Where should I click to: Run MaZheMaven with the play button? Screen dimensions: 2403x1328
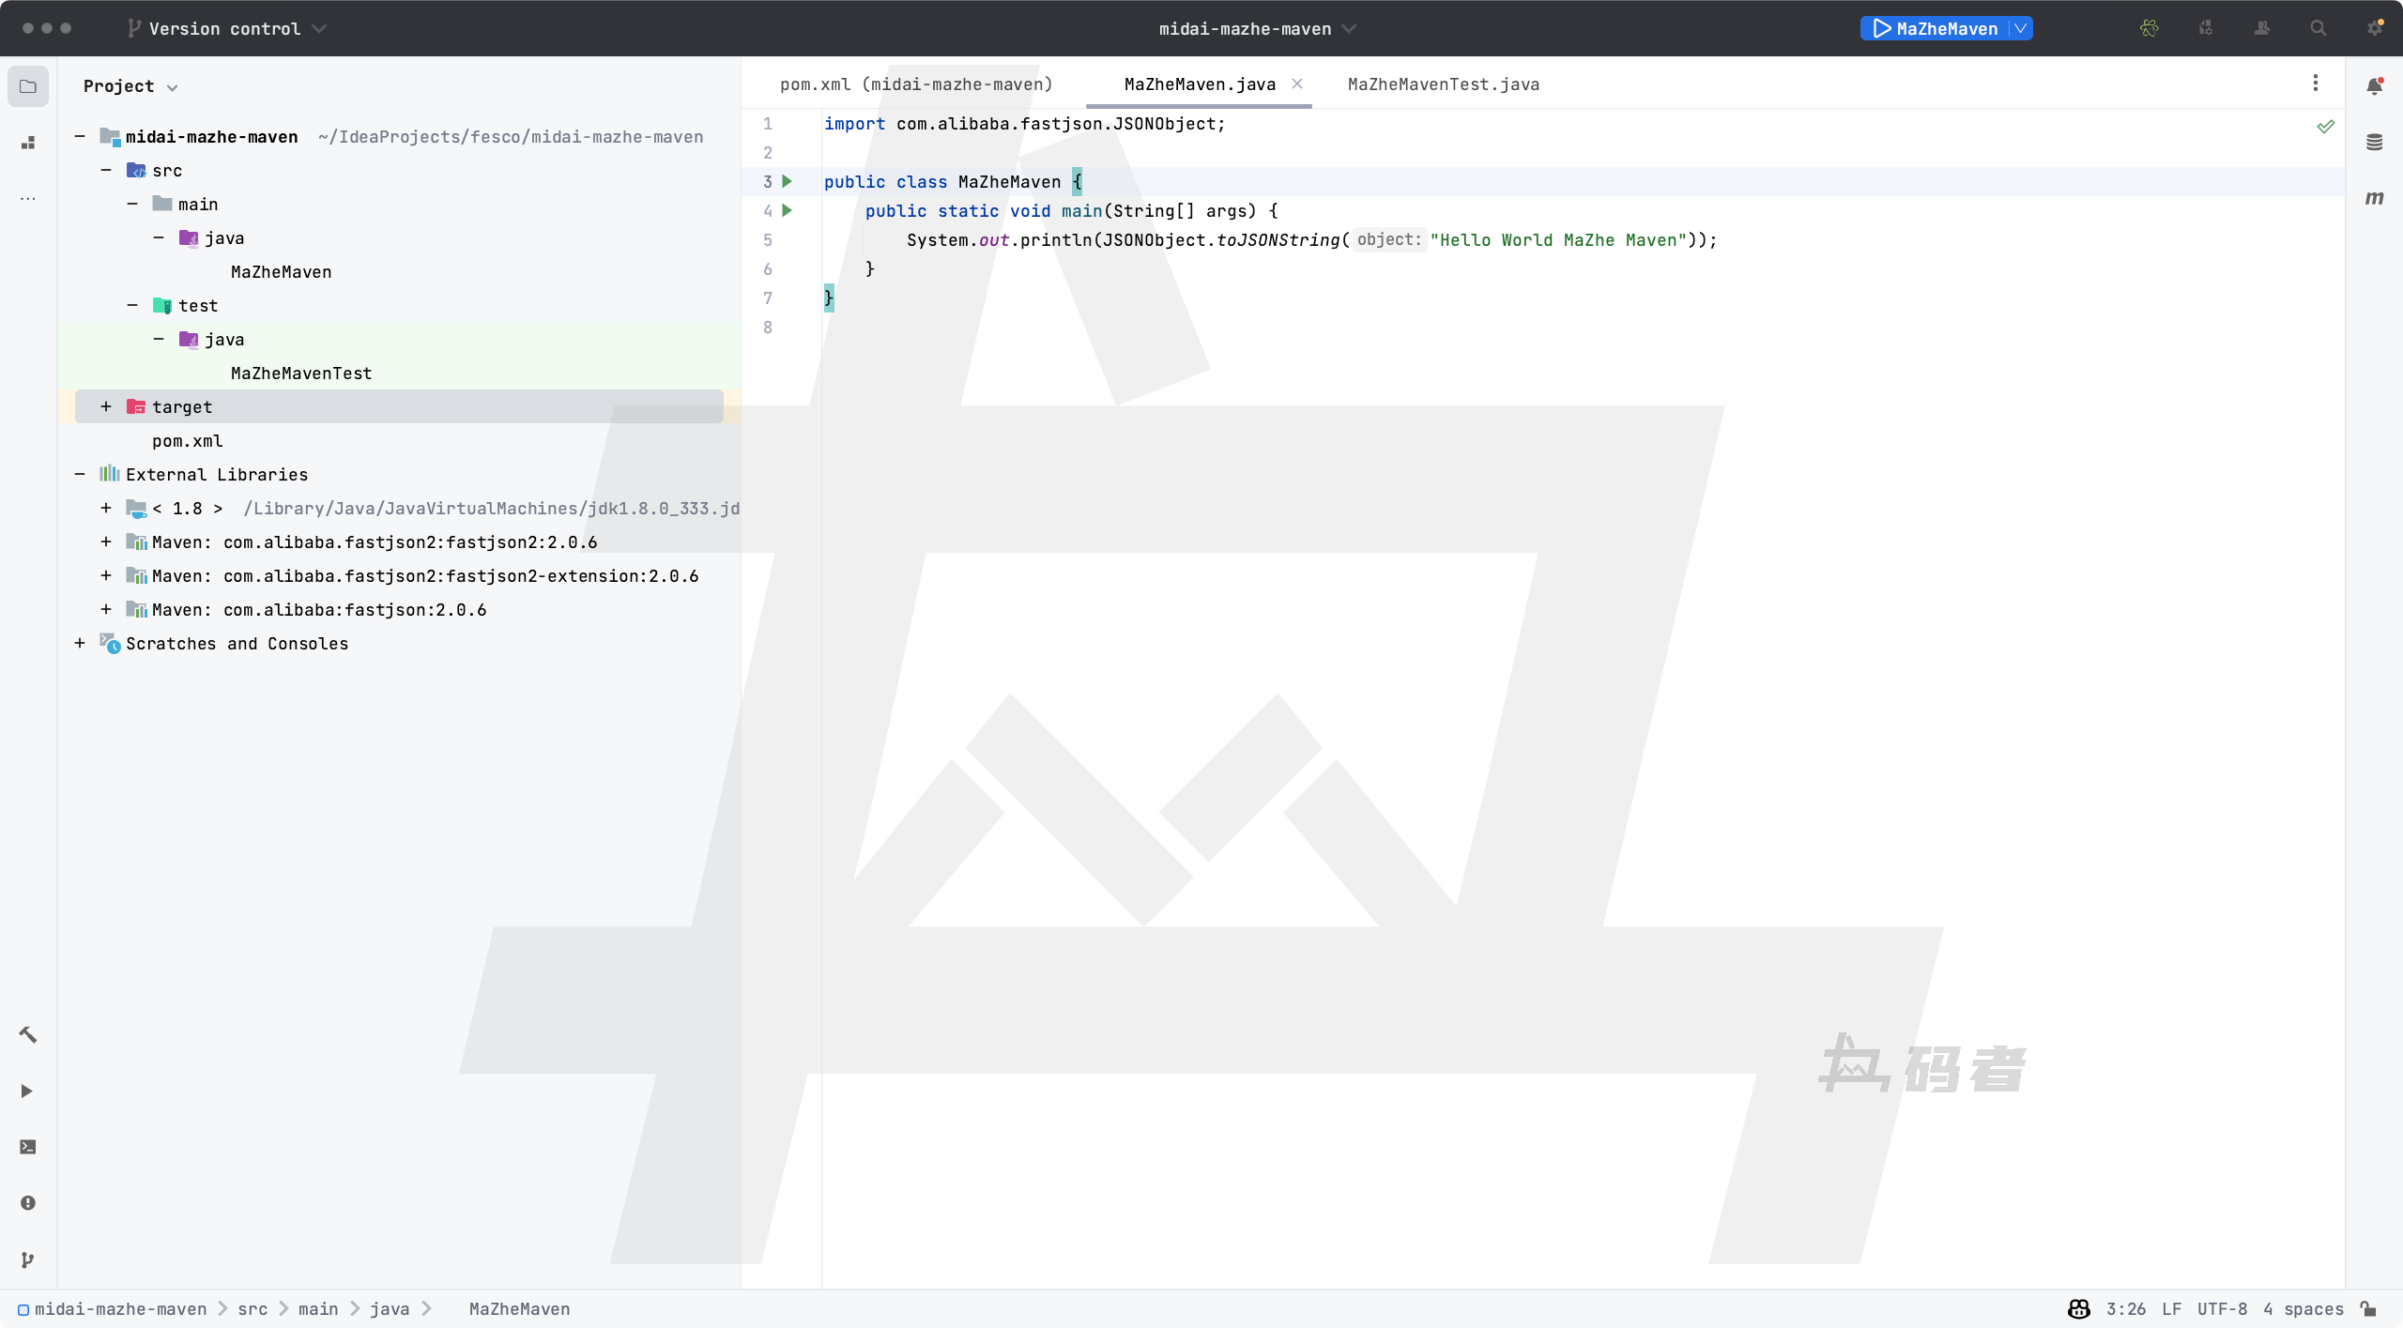pos(1882,28)
